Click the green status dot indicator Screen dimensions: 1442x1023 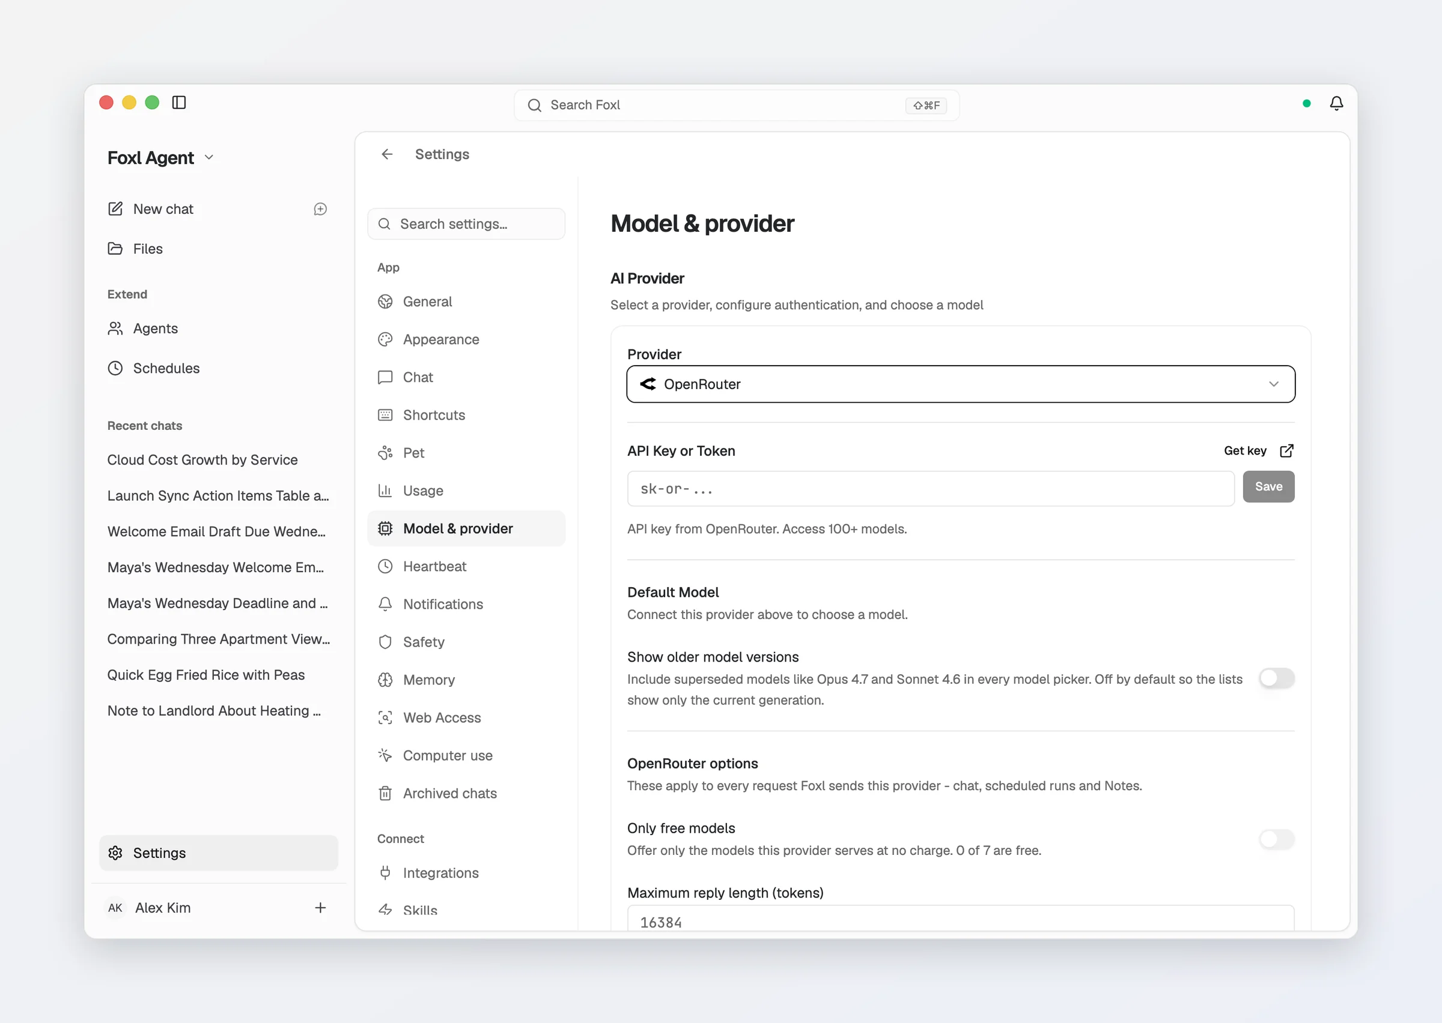point(1306,103)
